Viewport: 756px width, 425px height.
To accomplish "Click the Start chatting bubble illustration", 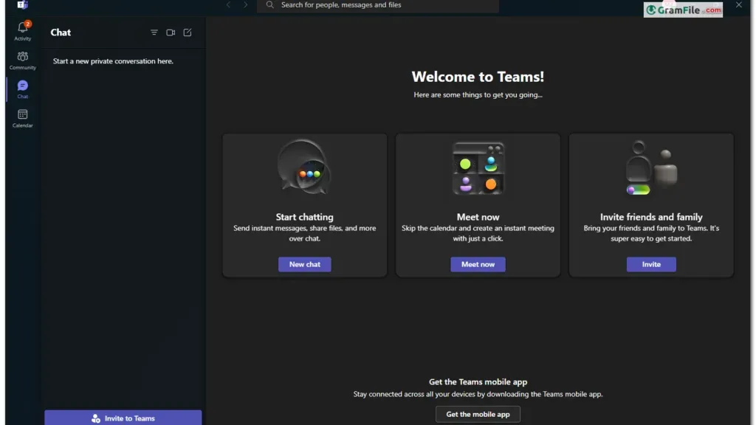I will click(304, 167).
